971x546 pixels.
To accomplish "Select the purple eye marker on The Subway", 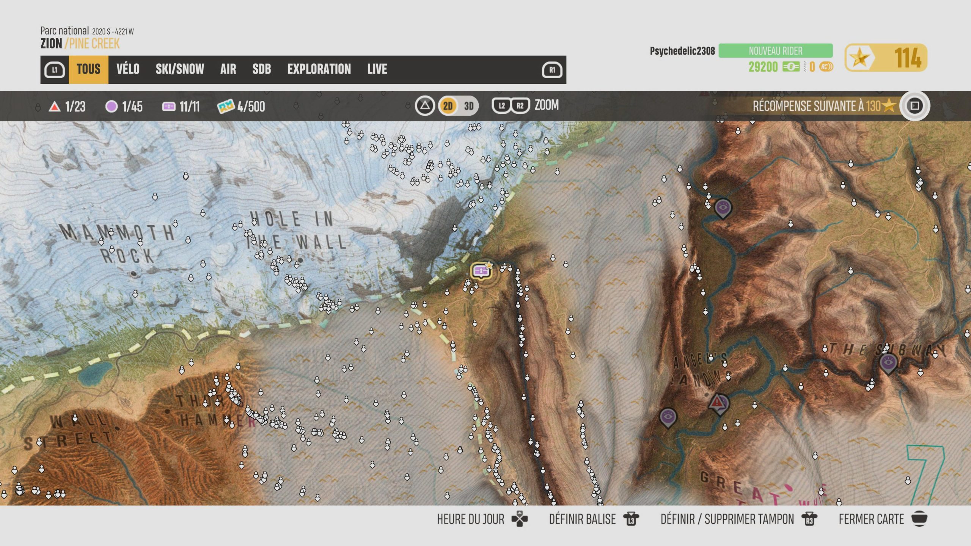I will (888, 363).
